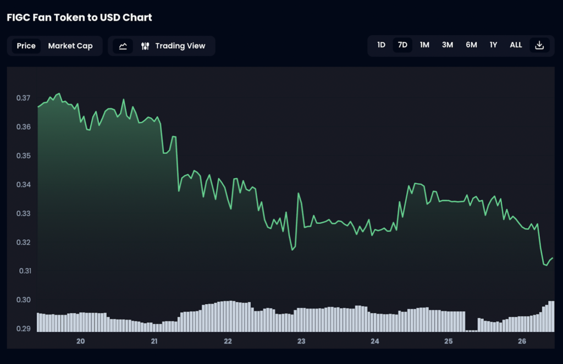Screen dimensions: 563x364
Task: Show the 6M price history
Action: [471, 45]
